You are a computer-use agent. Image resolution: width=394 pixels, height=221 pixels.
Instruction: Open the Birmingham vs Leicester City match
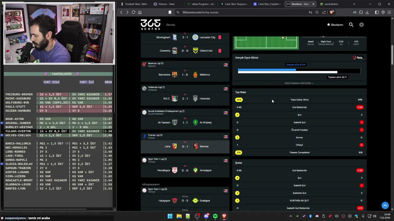(185, 37)
